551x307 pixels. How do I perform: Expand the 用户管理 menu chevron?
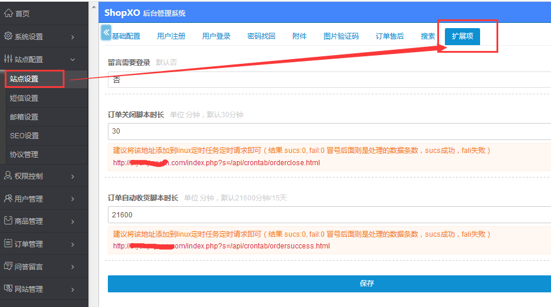[73, 199]
